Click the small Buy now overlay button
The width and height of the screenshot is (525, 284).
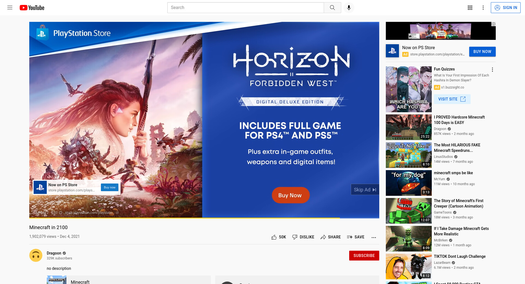(110, 187)
